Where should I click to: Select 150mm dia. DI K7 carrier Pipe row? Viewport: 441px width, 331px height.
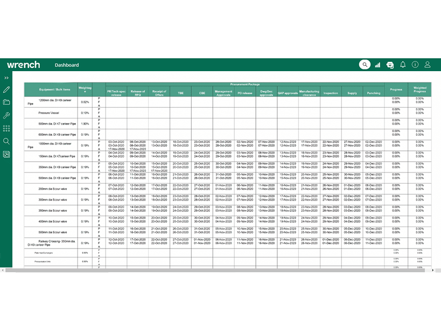(x=228, y=156)
